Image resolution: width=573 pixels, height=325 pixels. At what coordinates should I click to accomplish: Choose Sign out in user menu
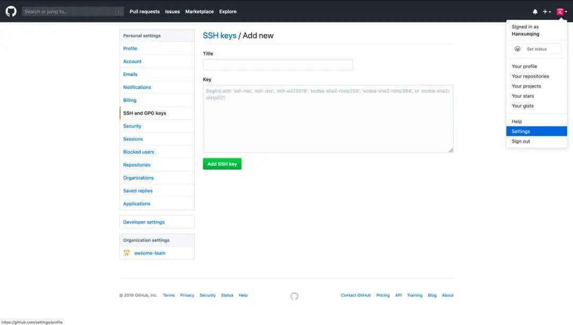pos(536,142)
